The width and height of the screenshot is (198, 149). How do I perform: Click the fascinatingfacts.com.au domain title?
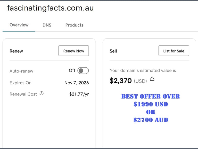point(50,8)
